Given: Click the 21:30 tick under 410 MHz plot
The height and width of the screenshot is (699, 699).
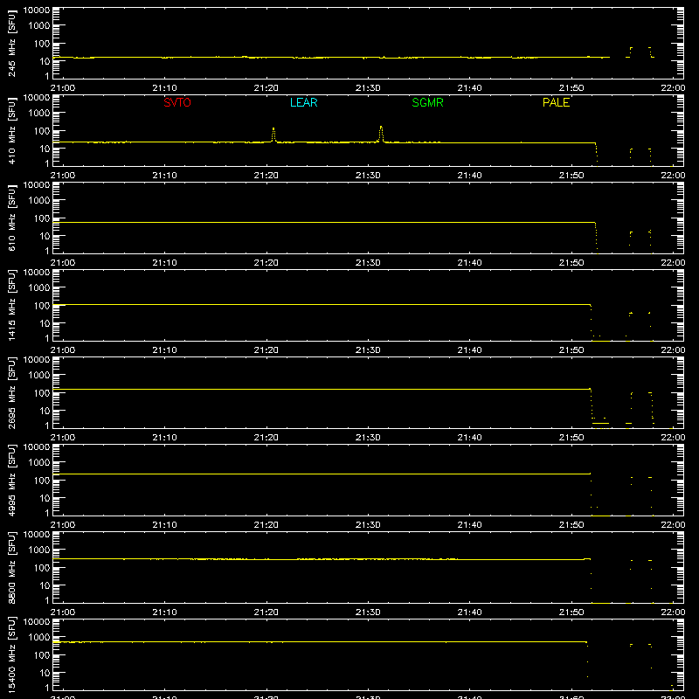Looking at the screenshot, I should (x=368, y=176).
